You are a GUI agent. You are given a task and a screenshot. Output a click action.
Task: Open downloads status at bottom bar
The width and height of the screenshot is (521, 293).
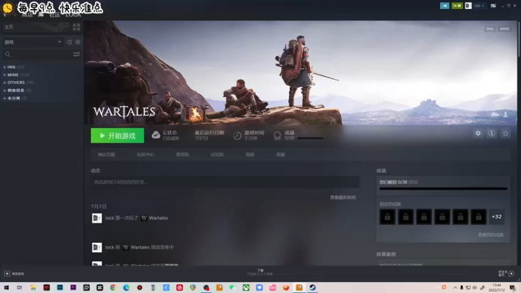tap(260, 272)
